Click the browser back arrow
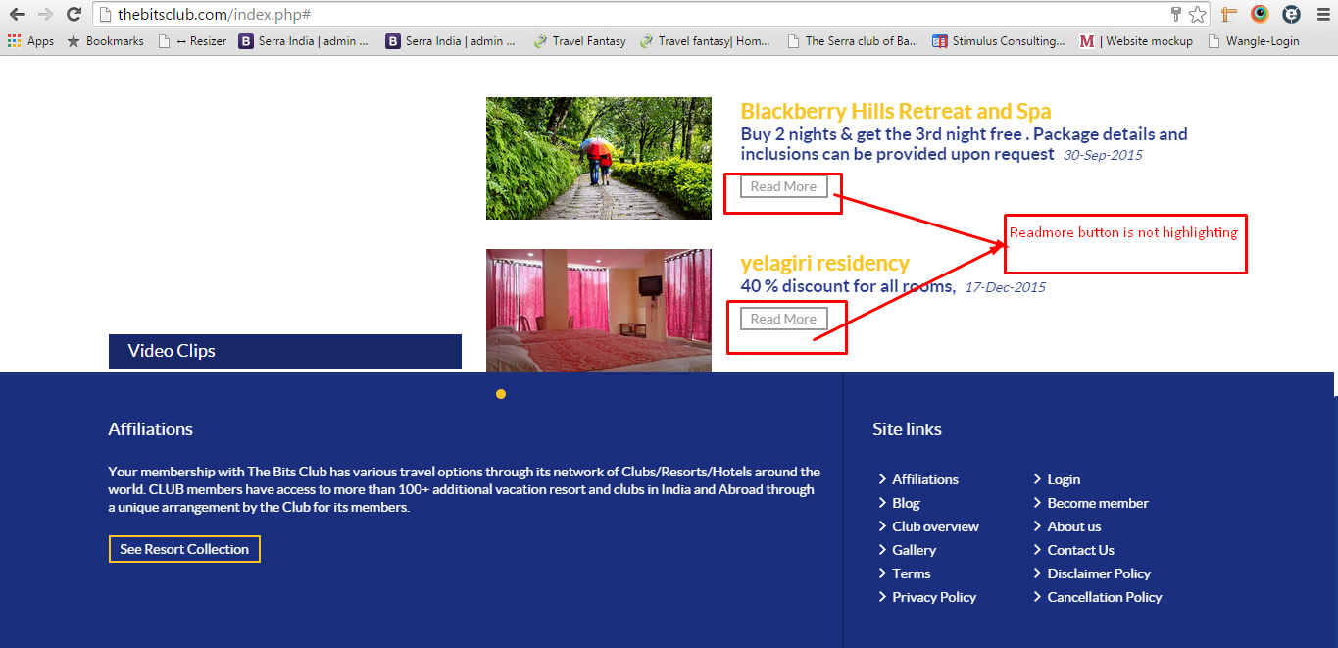The height and width of the screenshot is (648, 1338). [x=17, y=15]
